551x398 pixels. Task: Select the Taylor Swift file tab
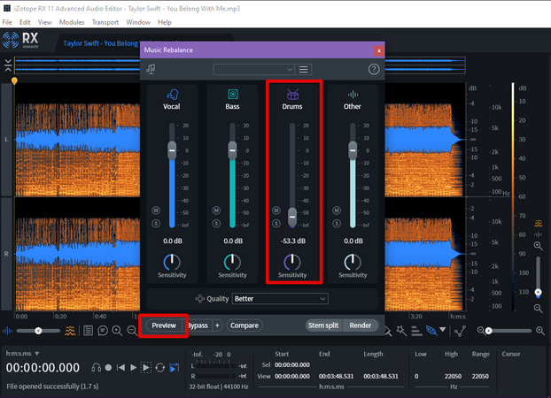coord(100,43)
